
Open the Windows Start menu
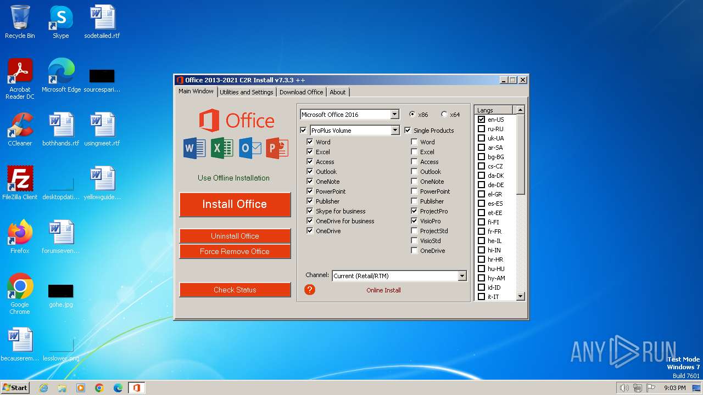(x=15, y=388)
